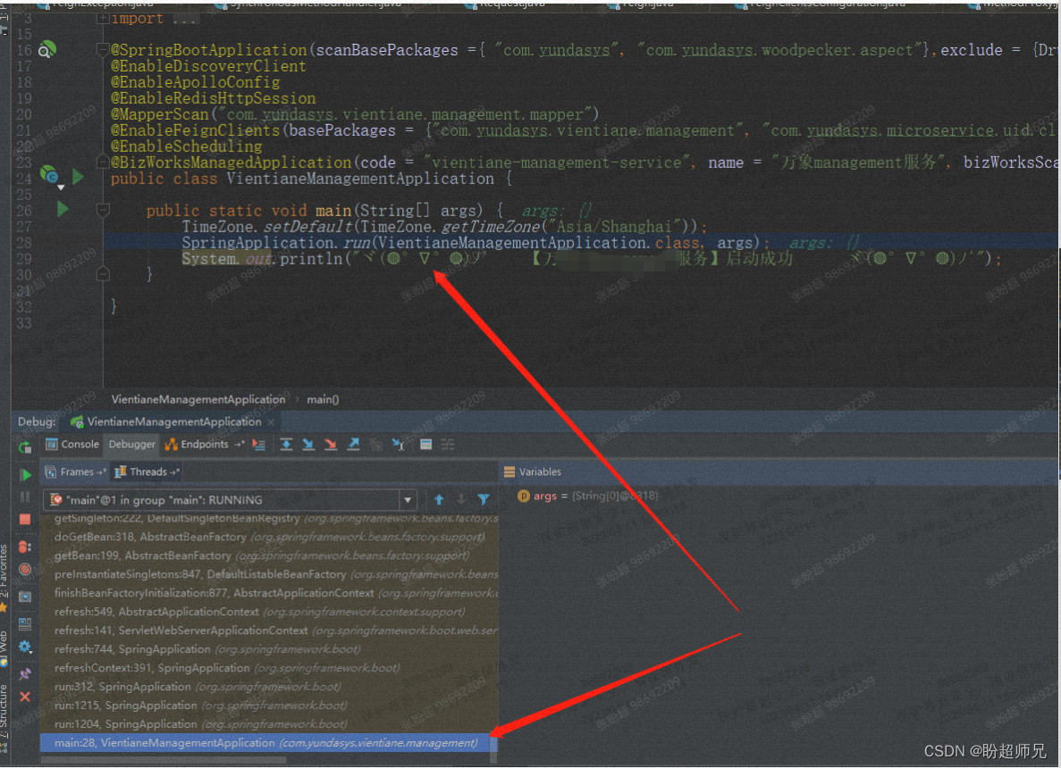Click the Next Frame down arrow
This screenshot has width=1061, height=768.
pyautogui.click(x=461, y=499)
